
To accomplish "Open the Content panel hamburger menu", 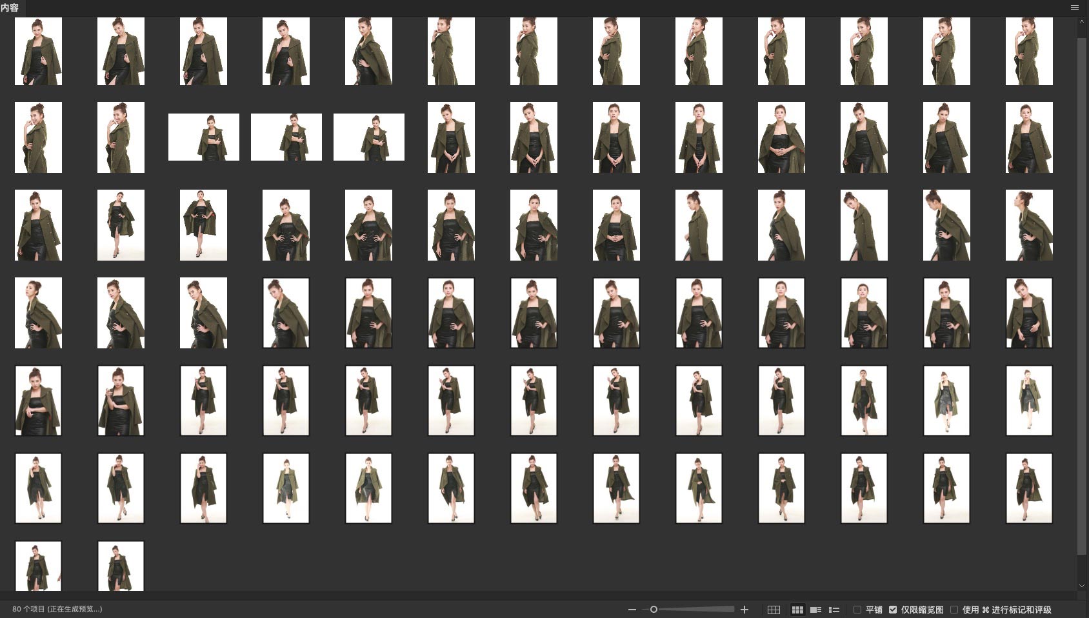I will coord(1074,8).
